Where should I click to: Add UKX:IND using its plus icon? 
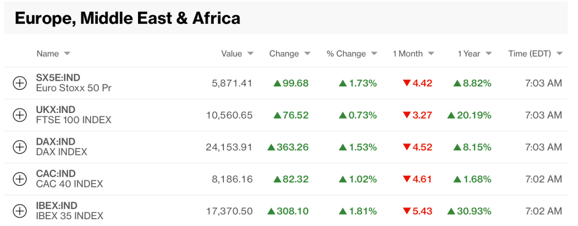(20, 115)
